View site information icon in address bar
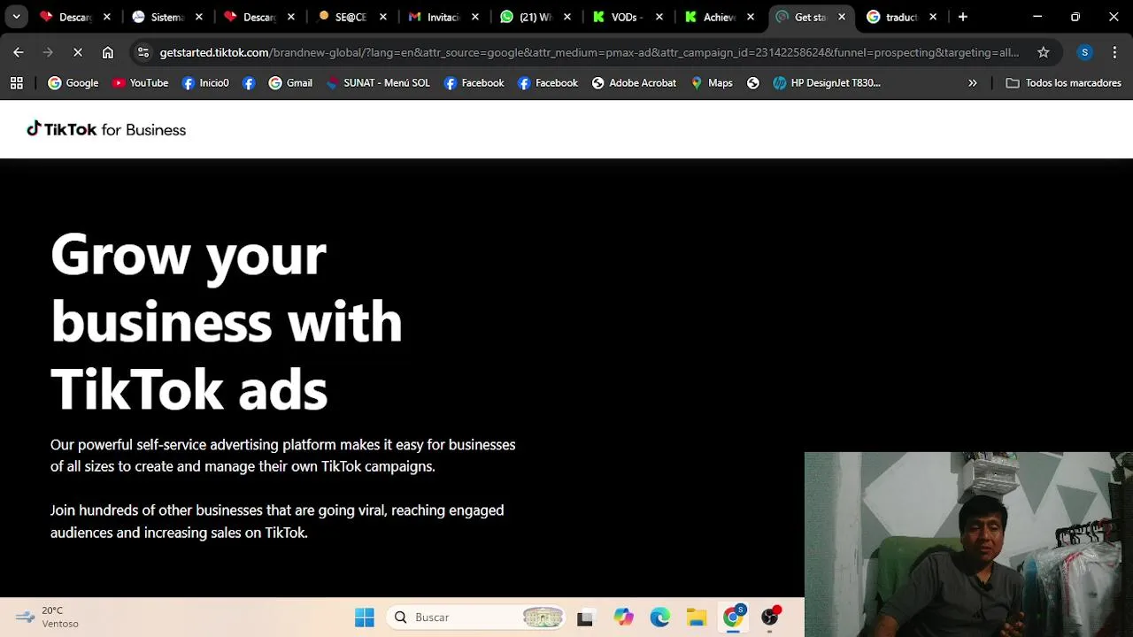 tap(144, 52)
